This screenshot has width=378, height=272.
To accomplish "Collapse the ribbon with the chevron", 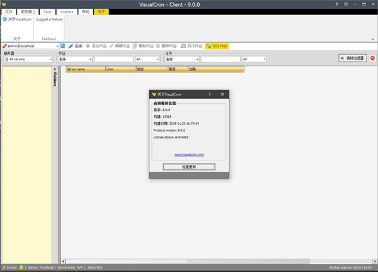I will click(x=373, y=39).
